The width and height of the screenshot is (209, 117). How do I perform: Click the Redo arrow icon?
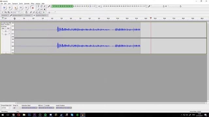22,12
